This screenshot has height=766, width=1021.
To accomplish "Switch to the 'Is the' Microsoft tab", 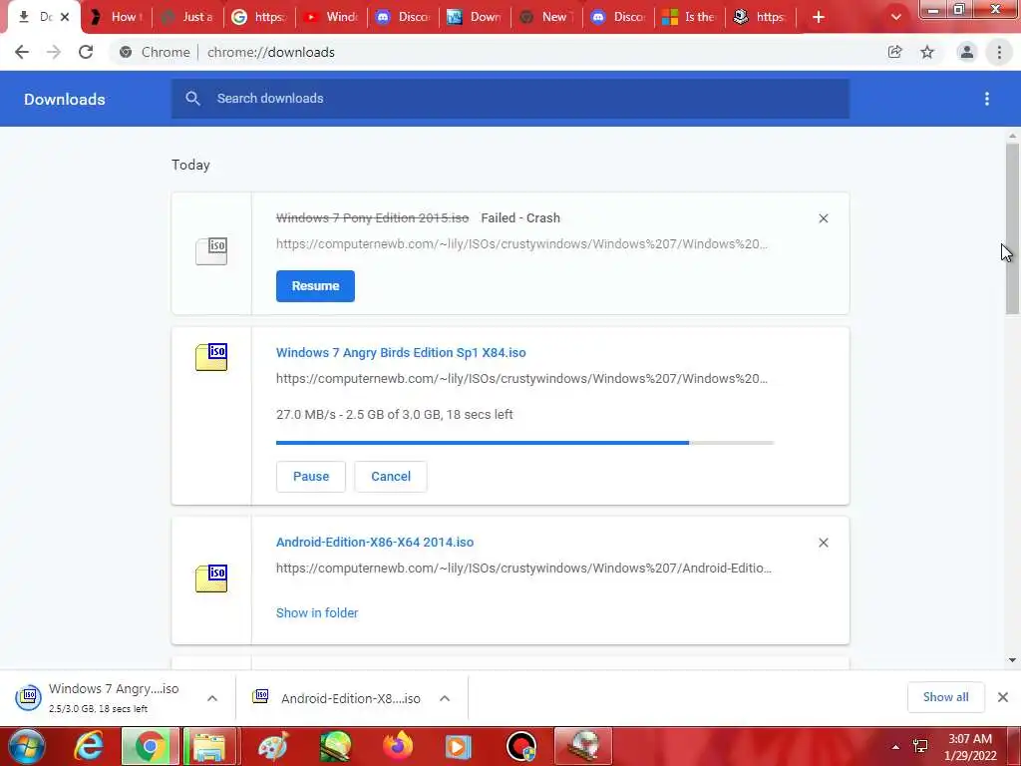I will tap(690, 17).
